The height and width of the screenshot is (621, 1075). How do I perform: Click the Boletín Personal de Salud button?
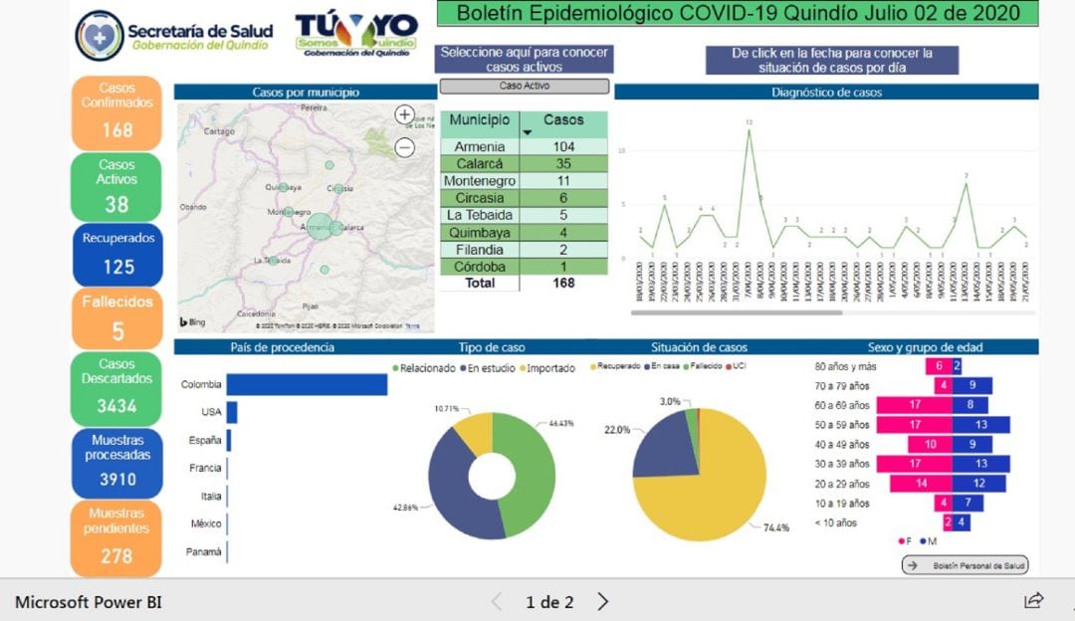tap(966, 565)
